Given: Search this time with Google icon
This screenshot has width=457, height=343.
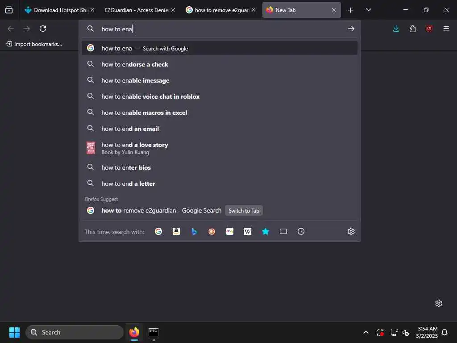Looking at the screenshot, I should [158, 231].
